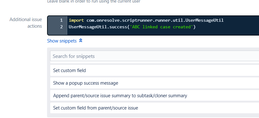Click the Show snippets link
The width and height of the screenshot is (259, 118).
[x=62, y=41]
